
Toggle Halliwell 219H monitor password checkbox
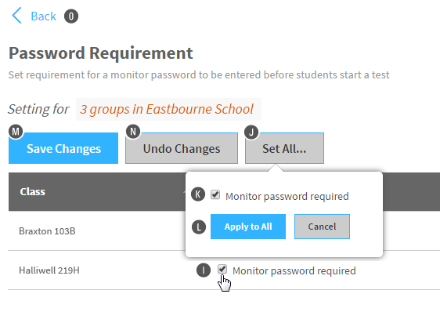[x=222, y=269]
